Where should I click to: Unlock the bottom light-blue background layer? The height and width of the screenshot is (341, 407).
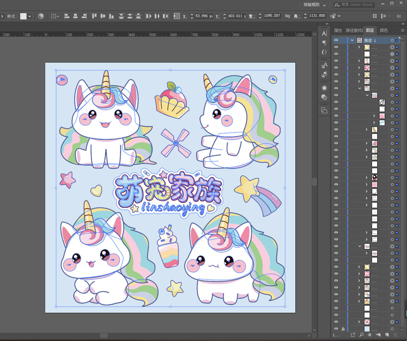point(343,329)
